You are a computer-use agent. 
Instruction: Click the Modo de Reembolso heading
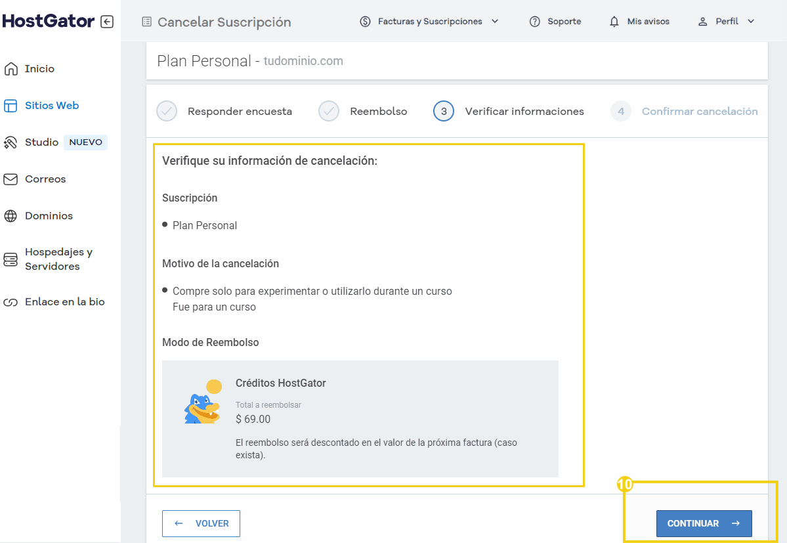pos(210,342)
